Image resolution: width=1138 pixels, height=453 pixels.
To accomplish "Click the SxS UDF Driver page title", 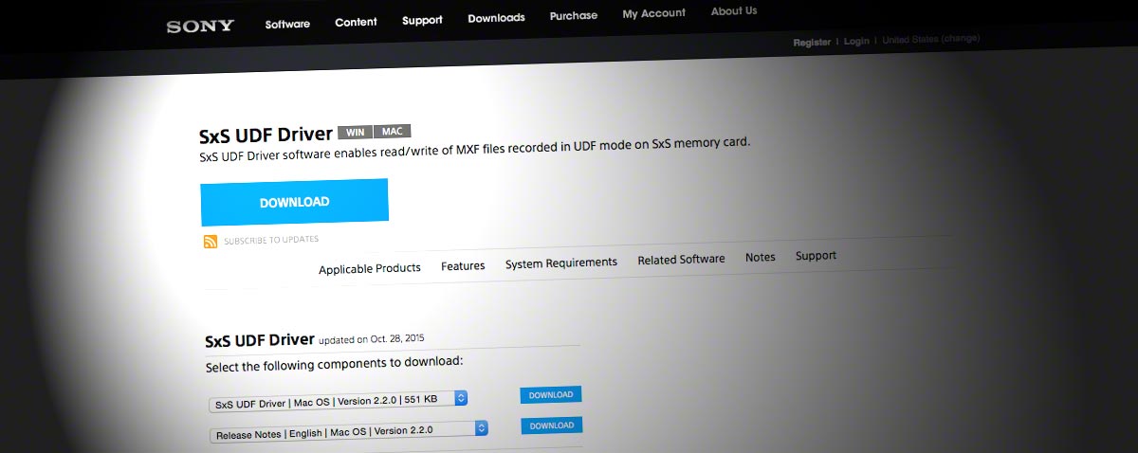I will [266, 136].
